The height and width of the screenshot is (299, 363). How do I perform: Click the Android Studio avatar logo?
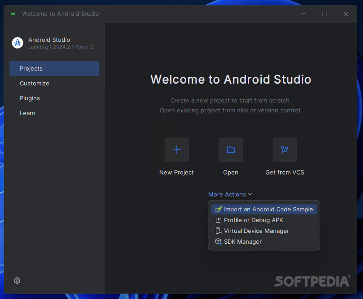click(17, 43)
